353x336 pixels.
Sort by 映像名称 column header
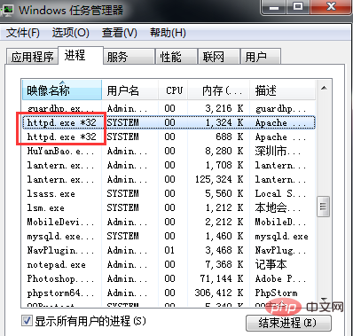click(62, 90)
